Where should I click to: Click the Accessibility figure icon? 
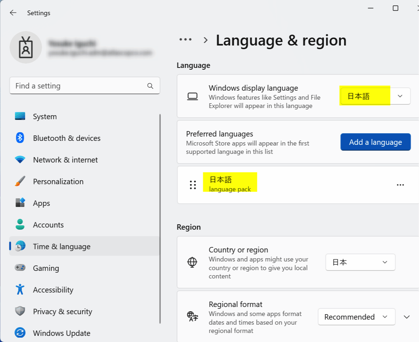click(20, 289)
